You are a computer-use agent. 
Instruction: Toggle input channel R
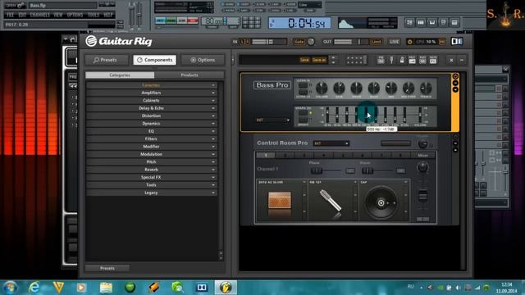248,42
